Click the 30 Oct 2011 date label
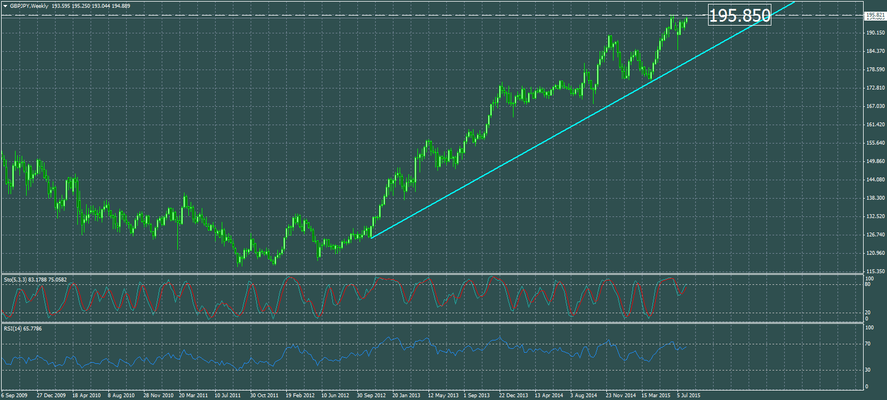Screen dimensions: 887x400 [264, 396]
